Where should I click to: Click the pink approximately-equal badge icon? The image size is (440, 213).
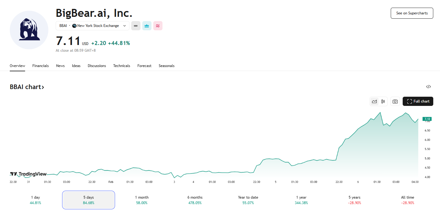pyautogui.click(x=158, y=26)
